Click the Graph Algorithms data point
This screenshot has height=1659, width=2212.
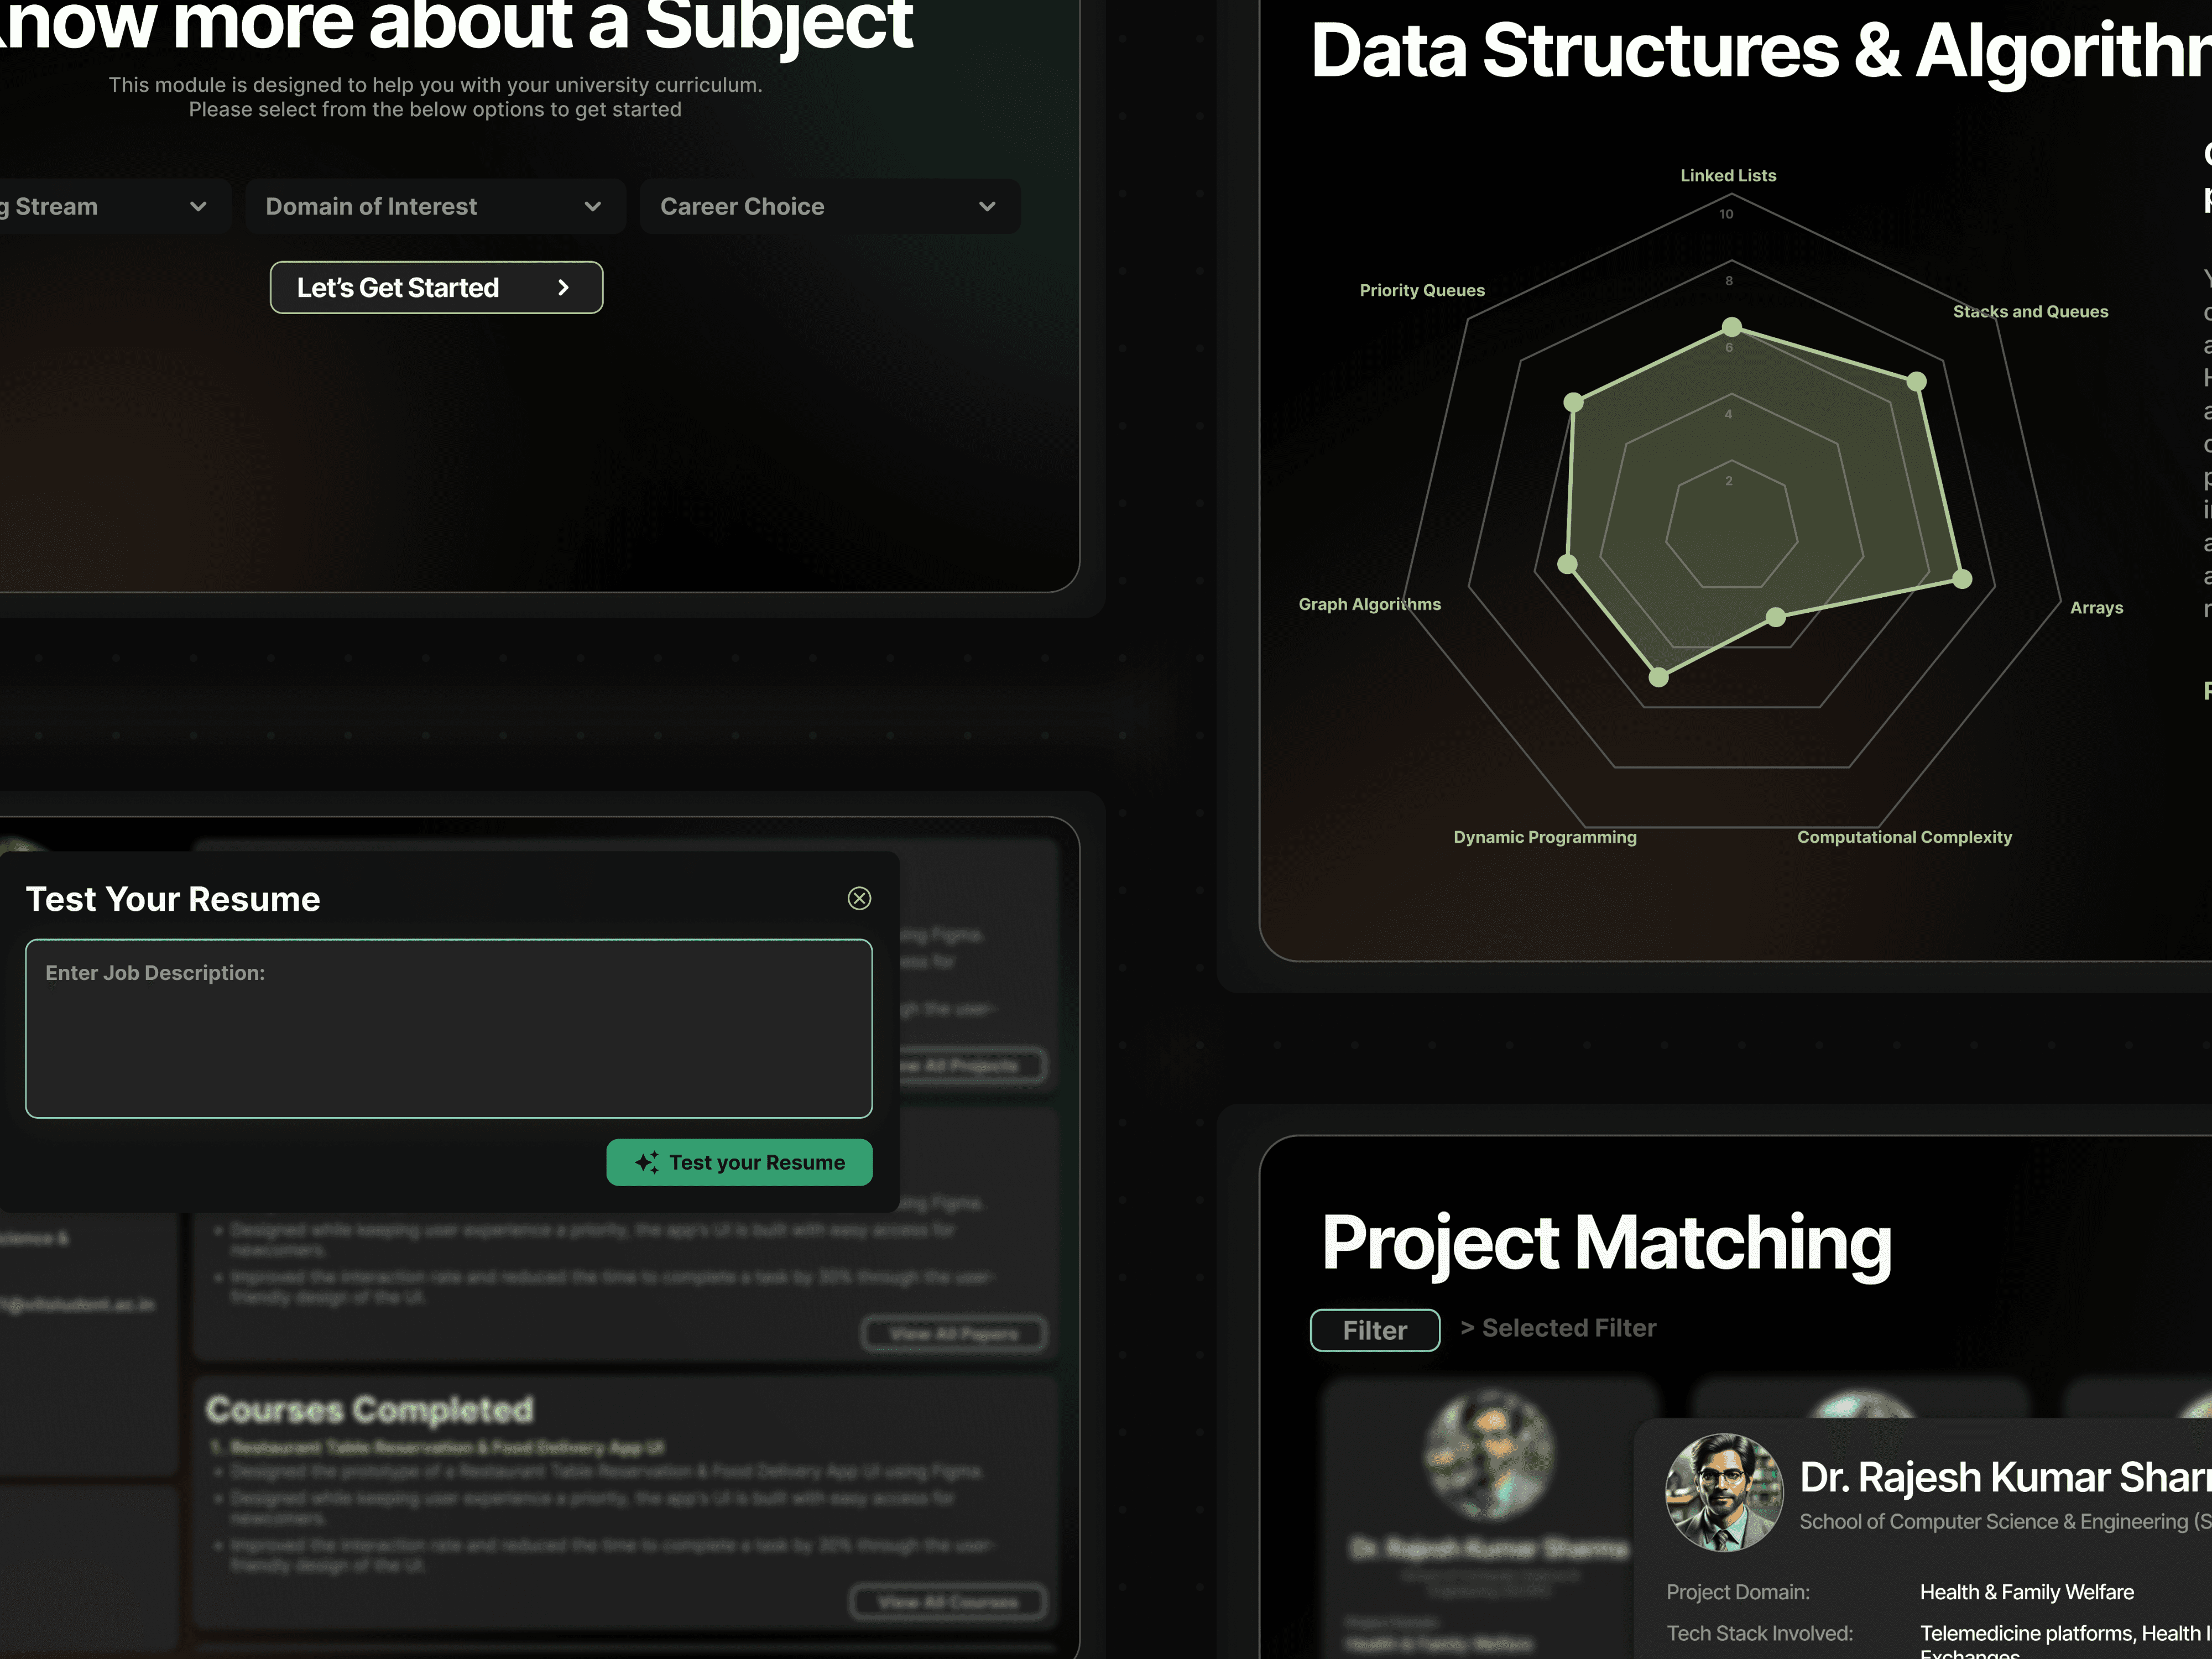click(1567, 564)
